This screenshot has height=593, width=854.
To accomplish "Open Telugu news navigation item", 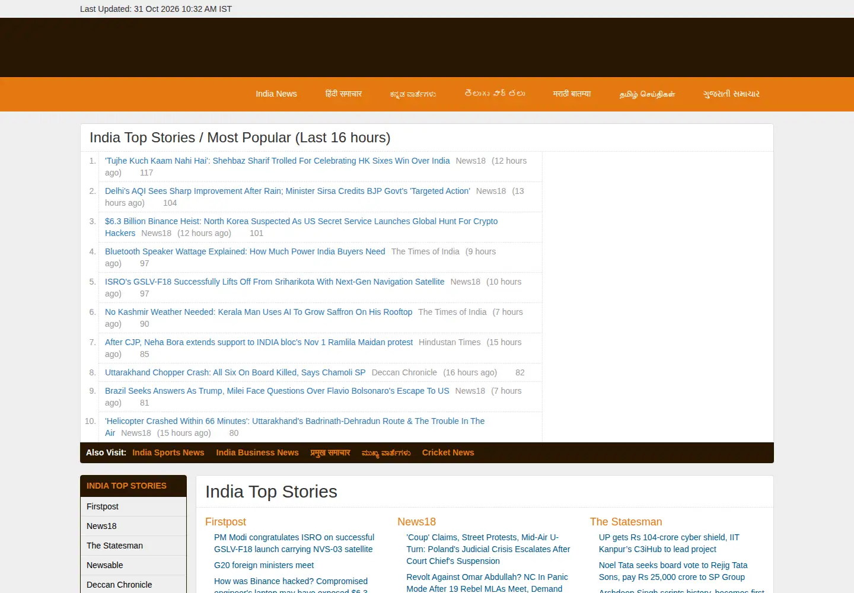I will point(495,94).
